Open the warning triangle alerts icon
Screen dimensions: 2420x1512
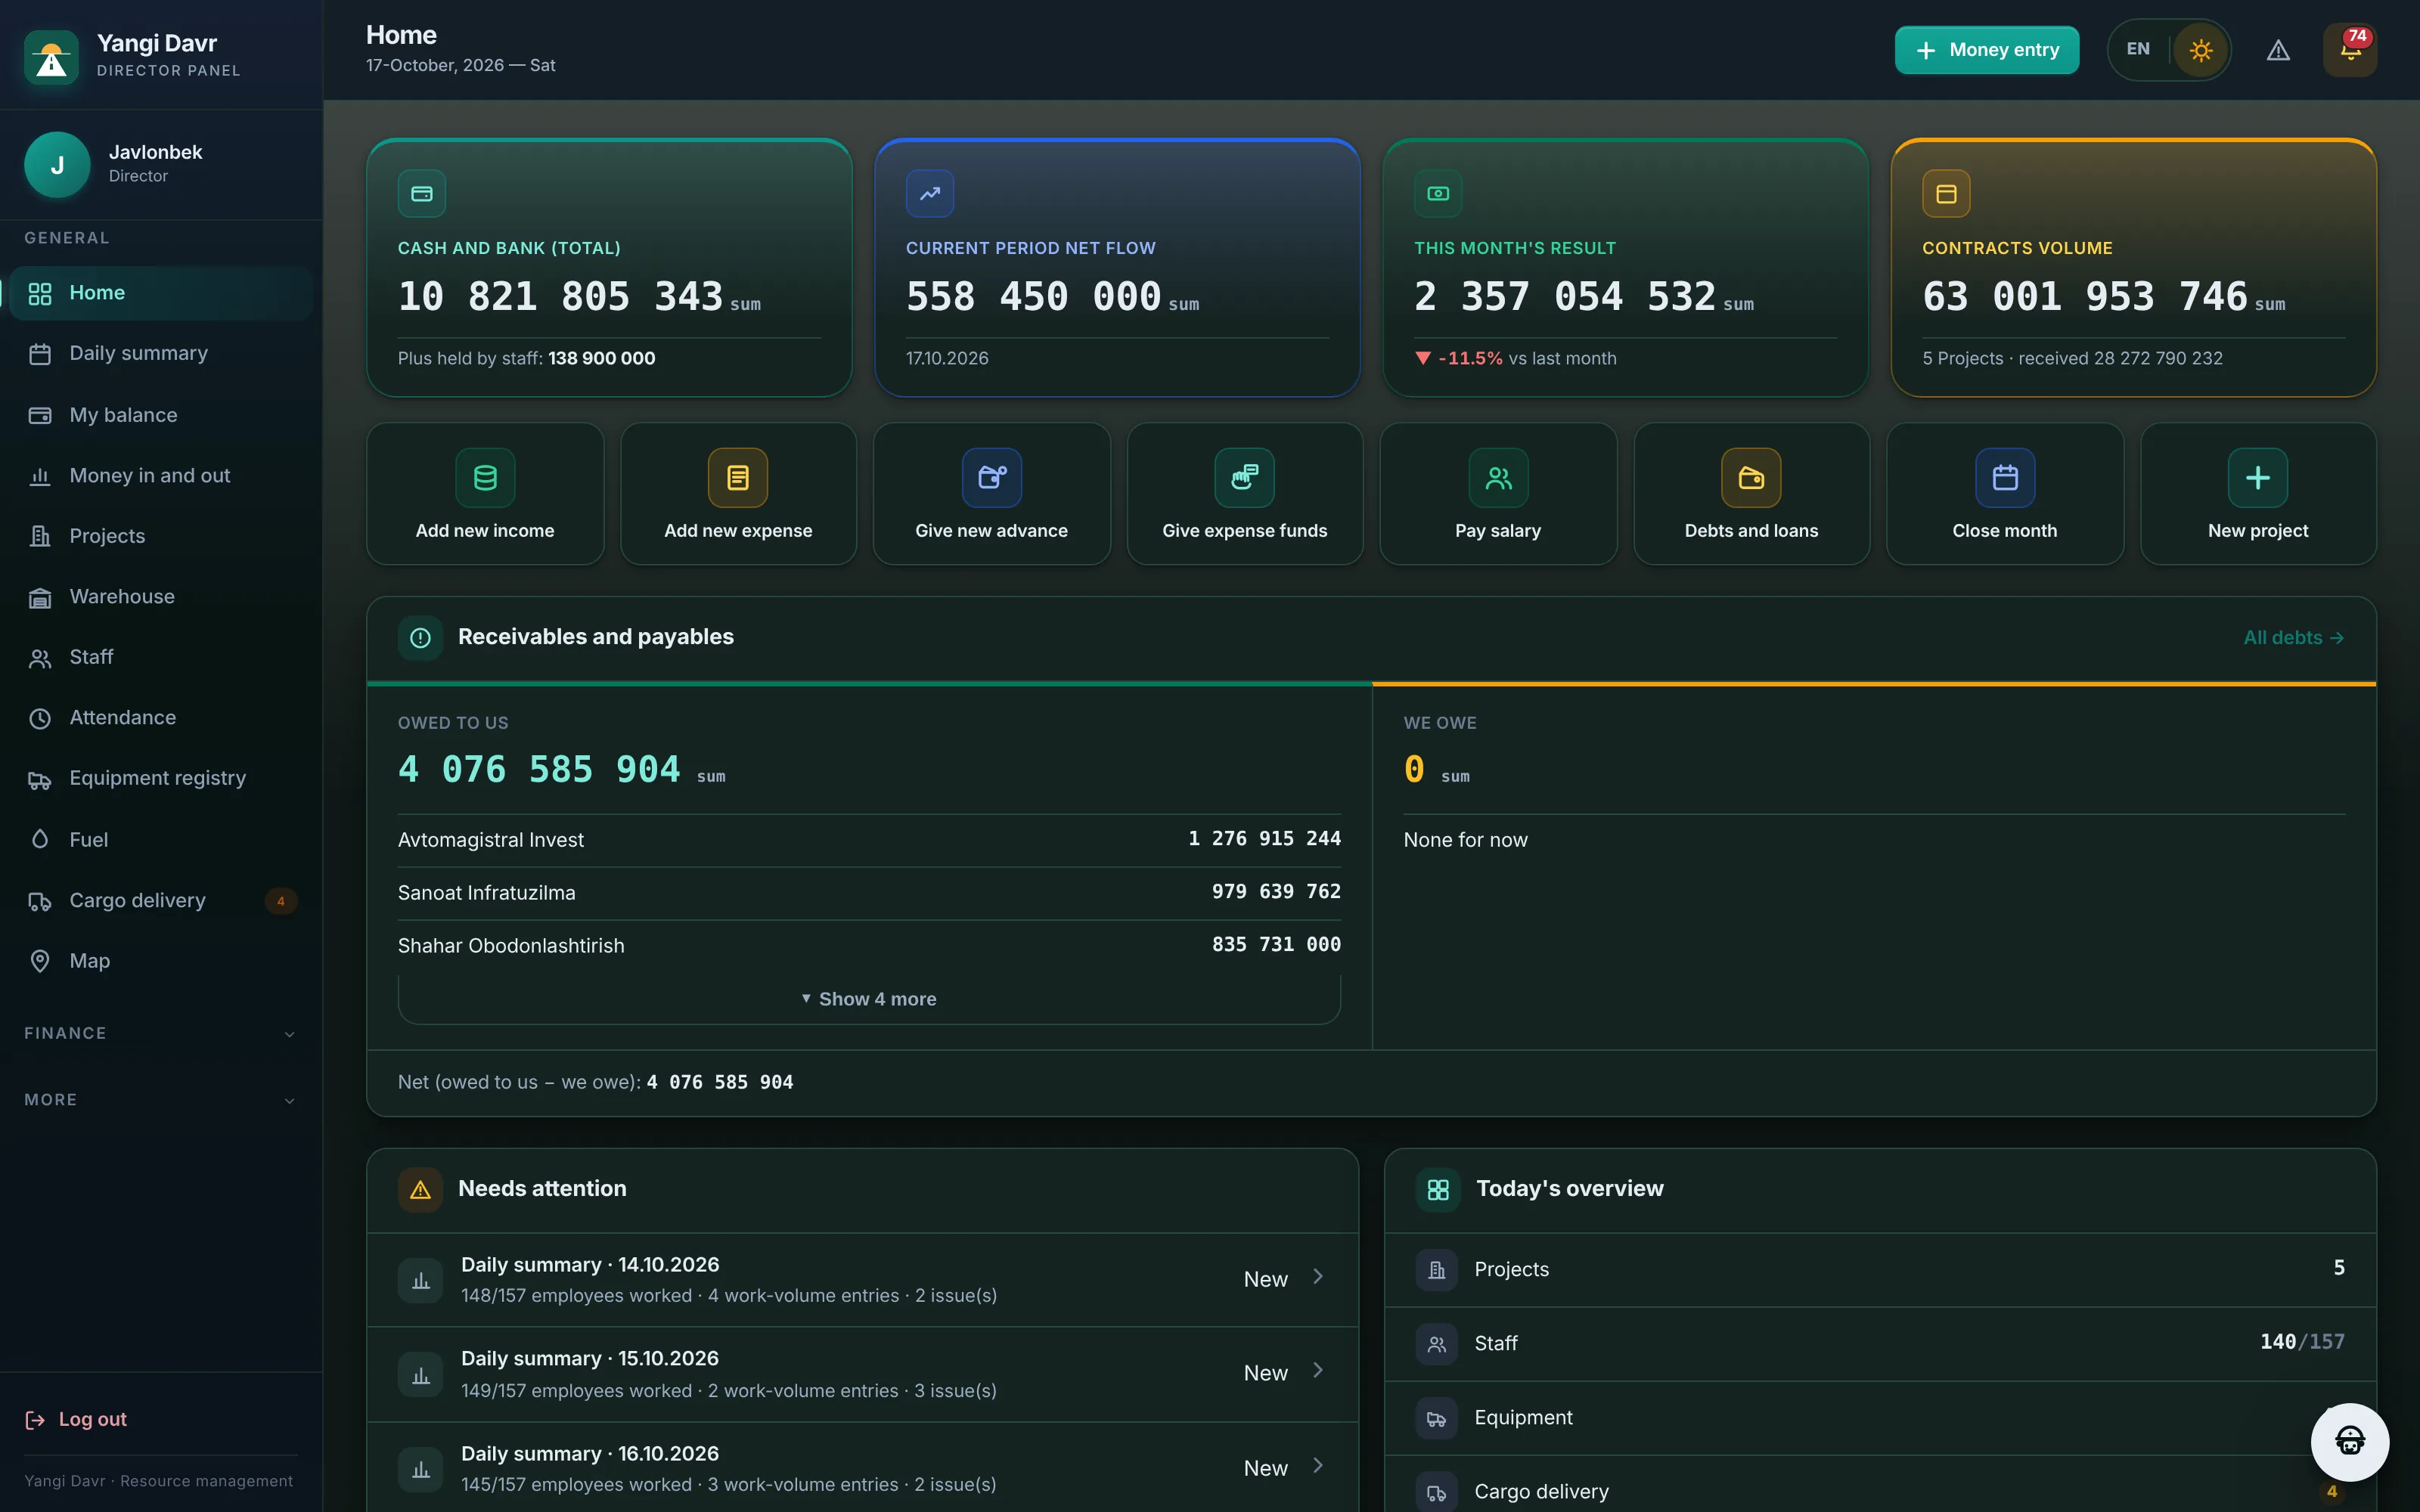pyautogui.click(x=2278, y=50)
